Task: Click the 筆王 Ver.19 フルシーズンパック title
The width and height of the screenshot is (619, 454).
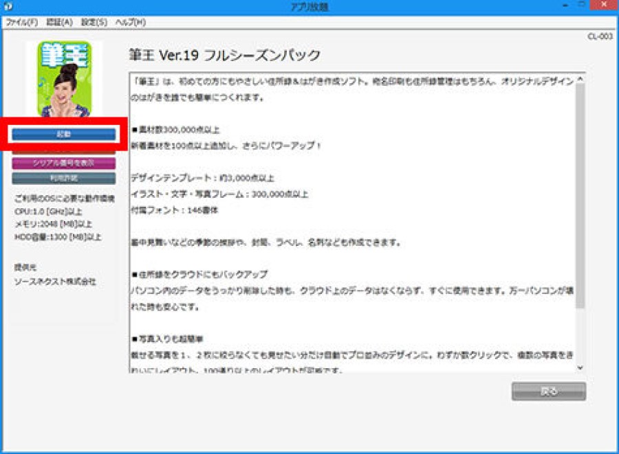Action: (225, 55)
